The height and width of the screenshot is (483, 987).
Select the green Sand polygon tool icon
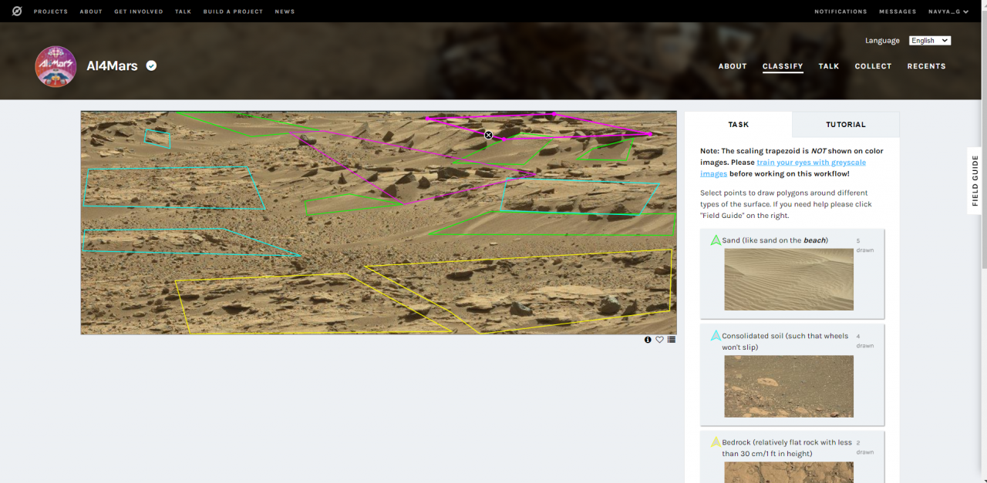point(716,240)
